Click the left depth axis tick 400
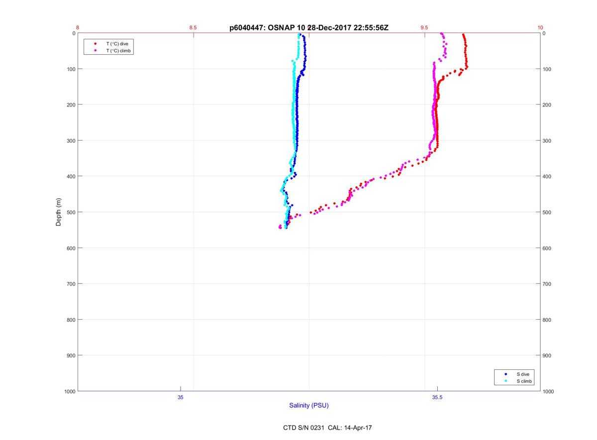597x440 pixels. tap(71, 176)
